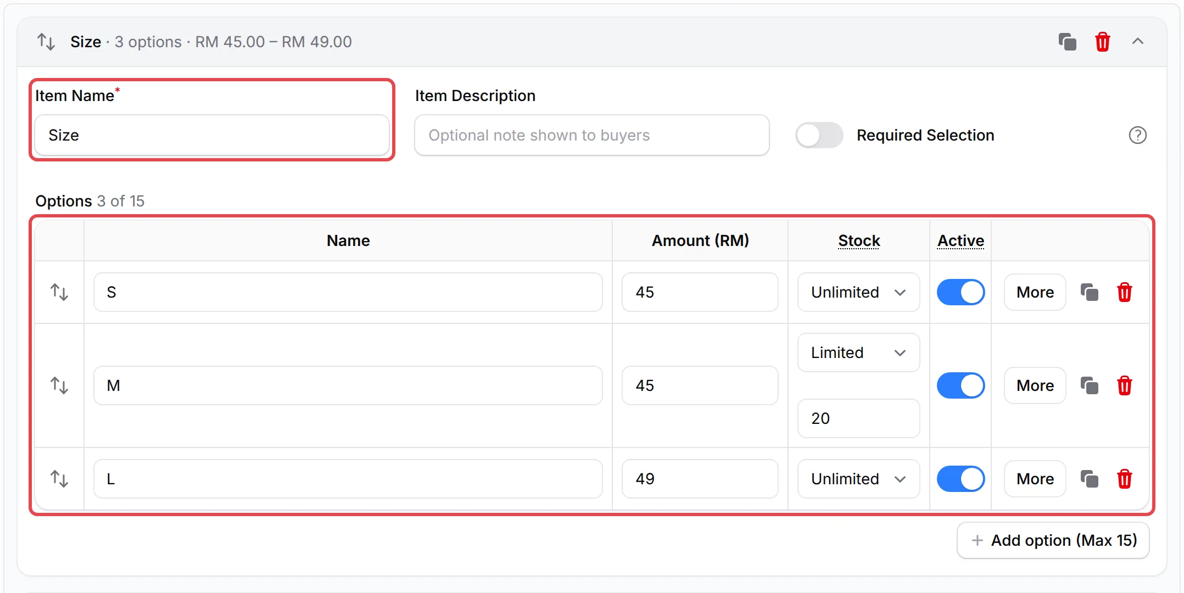This screenshot has width=1184, height=593.
Task: Click More button for option L
Action: (1035, 479)
